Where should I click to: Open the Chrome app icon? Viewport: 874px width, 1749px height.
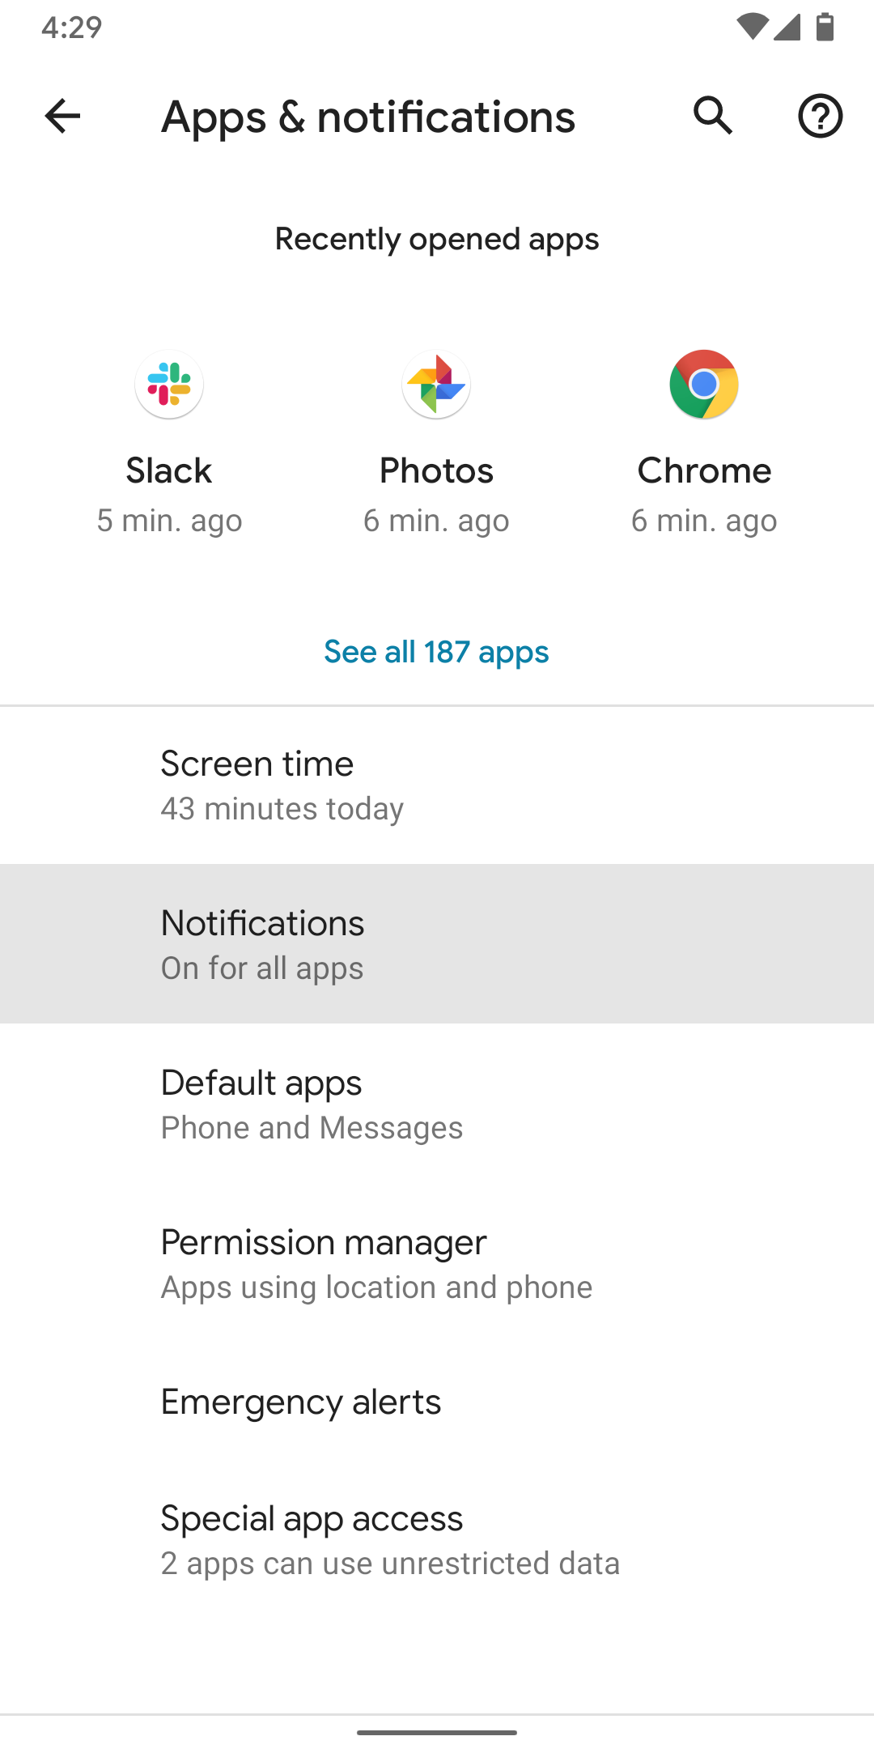coord(704,385)
